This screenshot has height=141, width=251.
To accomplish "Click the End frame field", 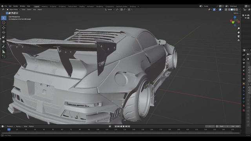I will [236, 126].
